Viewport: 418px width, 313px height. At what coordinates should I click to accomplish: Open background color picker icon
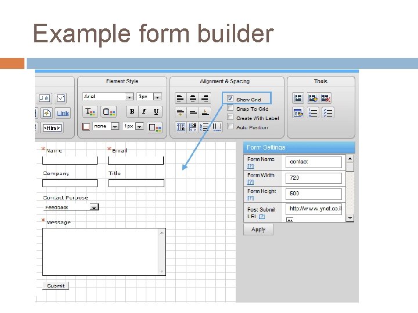[x=109, y=111]
